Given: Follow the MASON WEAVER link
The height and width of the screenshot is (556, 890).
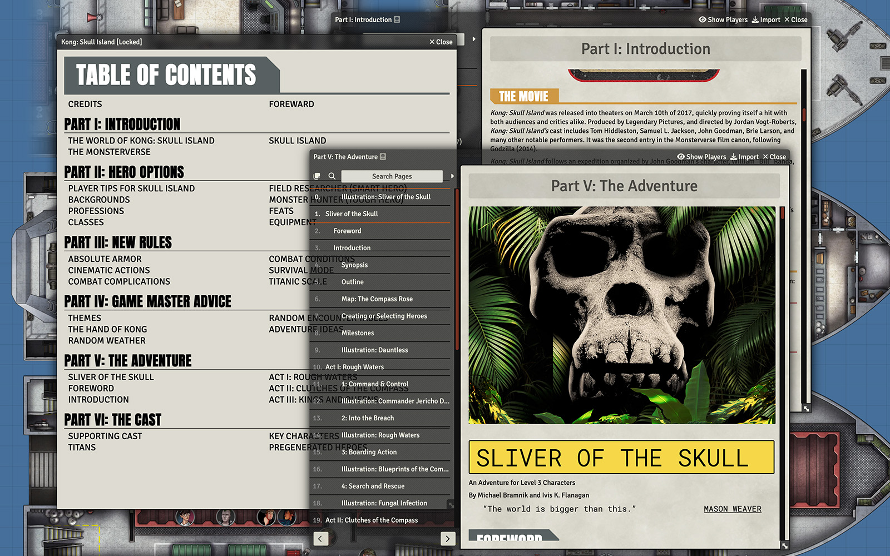Looking at the screenshot, I should (x=732, y=509).
